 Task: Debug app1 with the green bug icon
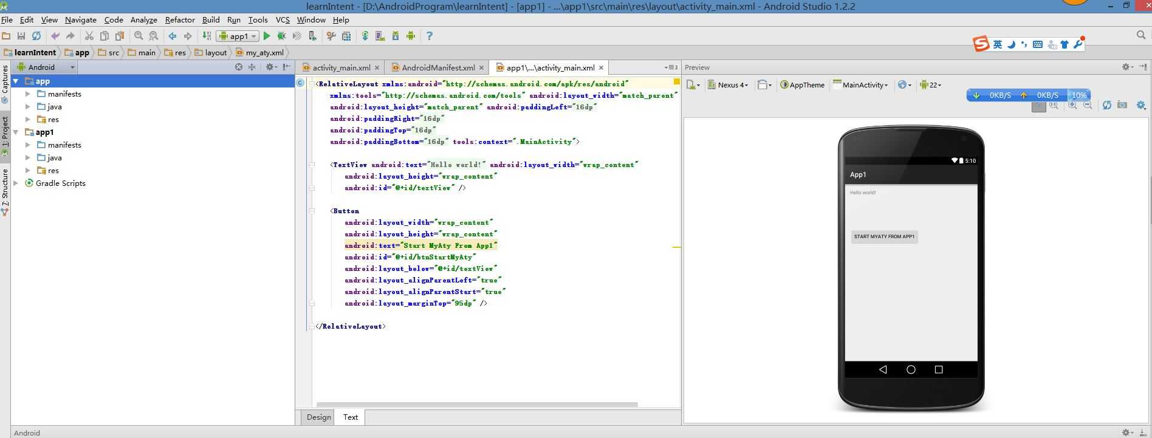282,36
